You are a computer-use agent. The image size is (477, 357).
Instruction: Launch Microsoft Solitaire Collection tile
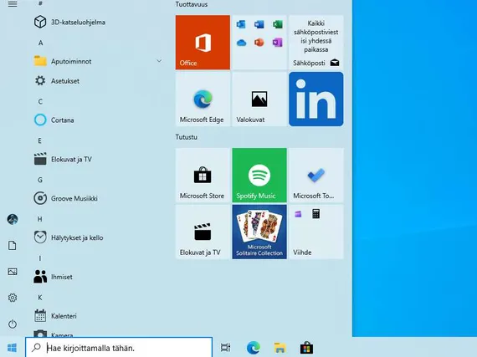pyautogui.click(x=259, y=232)
